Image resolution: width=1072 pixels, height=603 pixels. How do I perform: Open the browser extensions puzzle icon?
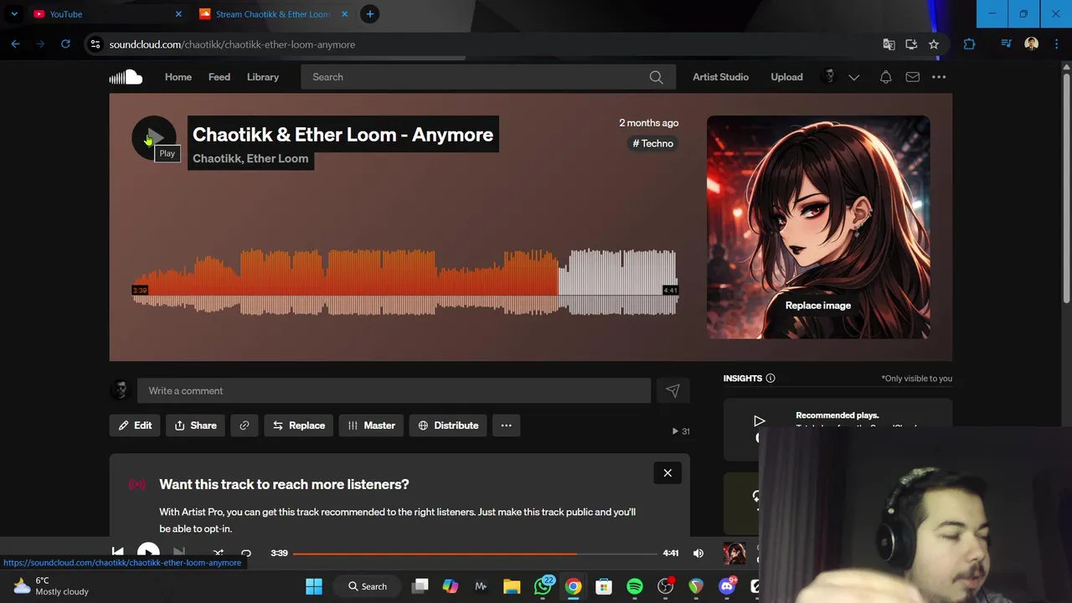(969, 44)
